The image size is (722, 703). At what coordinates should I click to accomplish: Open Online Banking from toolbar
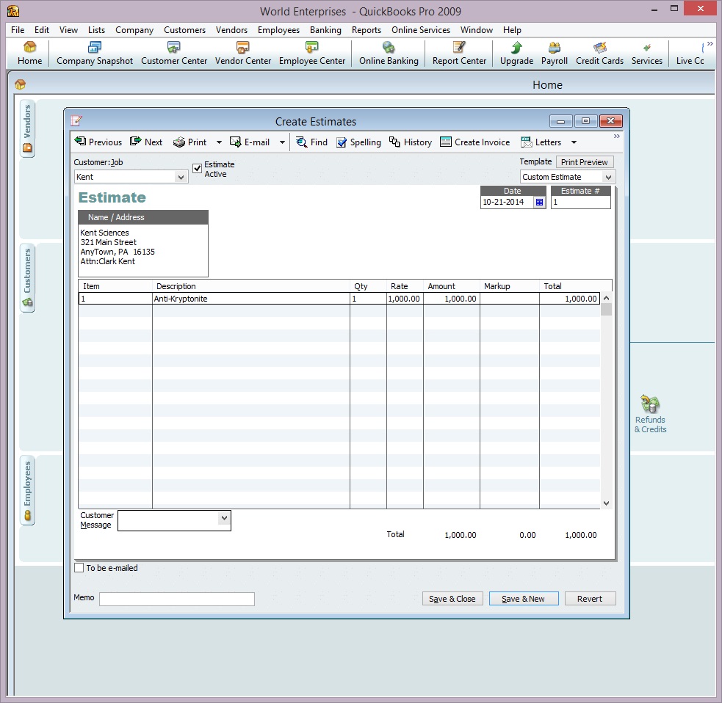click(x=389, y=54)
